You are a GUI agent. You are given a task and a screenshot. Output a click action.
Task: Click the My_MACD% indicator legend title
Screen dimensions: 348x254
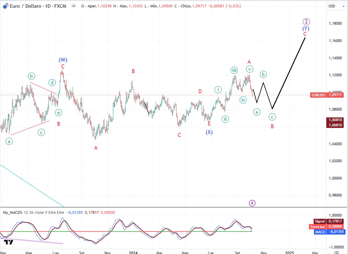coord(13,212)
